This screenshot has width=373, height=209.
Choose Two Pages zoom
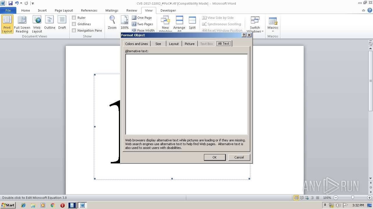click(142, 24)
